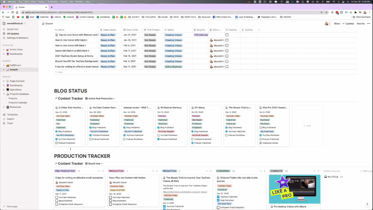The width and height of the screenshot is (373, 210).
Task: Open Quick Find search in sidebar
Action: click(x=12, y=29)
